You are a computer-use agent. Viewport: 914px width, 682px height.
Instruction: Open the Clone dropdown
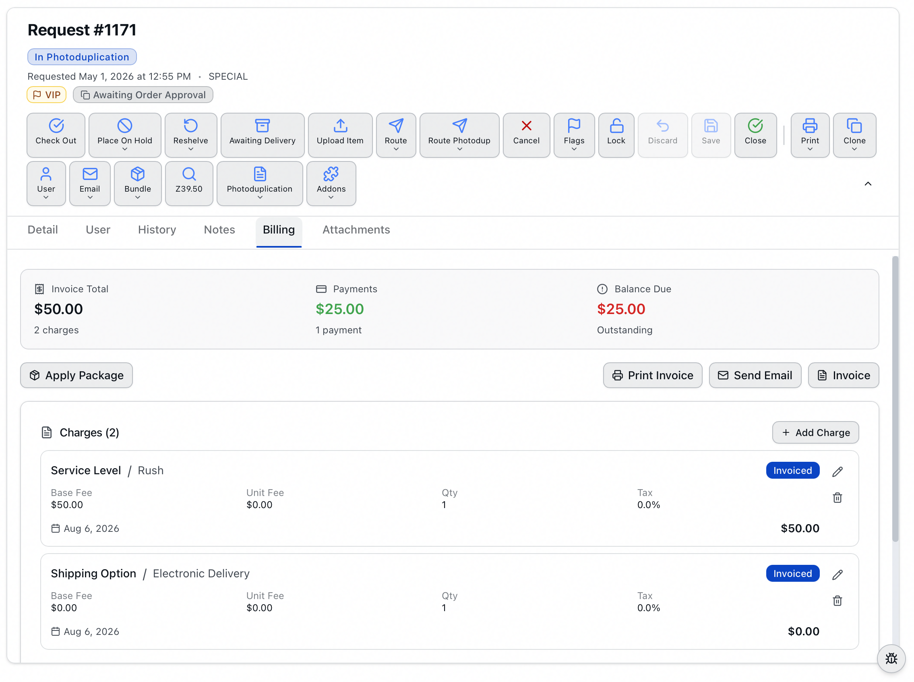point(854,135)
